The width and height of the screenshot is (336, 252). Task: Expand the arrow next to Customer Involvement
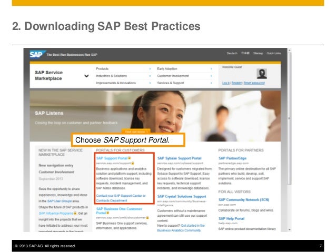(211, 76)
